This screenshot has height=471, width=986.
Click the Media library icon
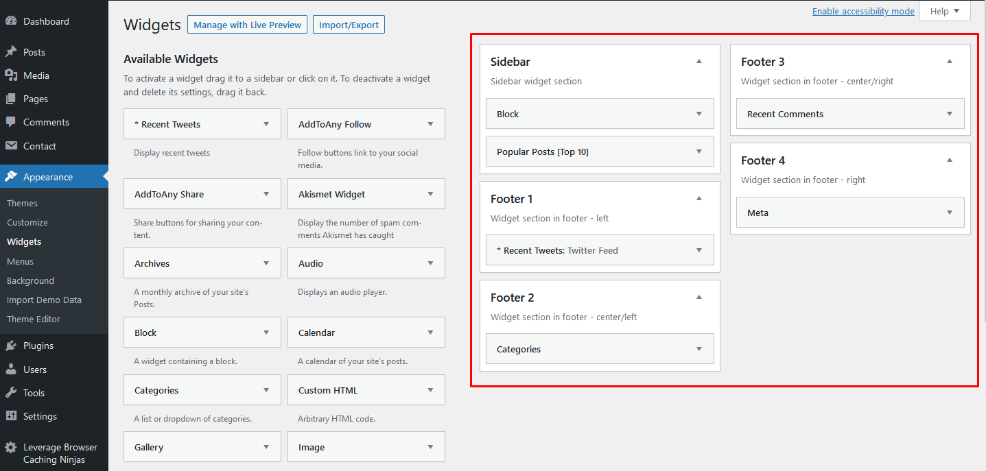[11, 75]
